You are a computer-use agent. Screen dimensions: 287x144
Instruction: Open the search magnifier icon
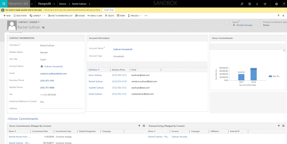242,4
